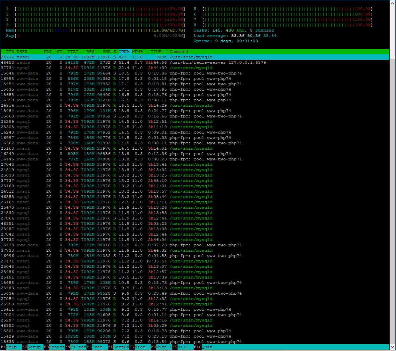Sort by the CPU% column header
This screenshot has width=396, height=351.
coord(124,52)
